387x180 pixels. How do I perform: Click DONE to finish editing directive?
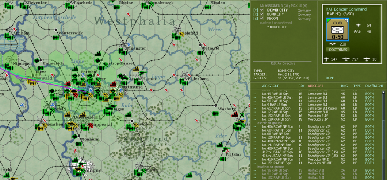pos(330,78)
